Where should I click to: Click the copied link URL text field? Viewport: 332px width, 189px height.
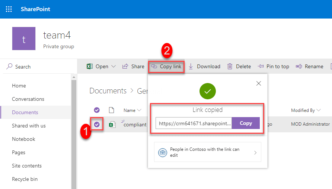pyautogui.click(x=194, y=123)
